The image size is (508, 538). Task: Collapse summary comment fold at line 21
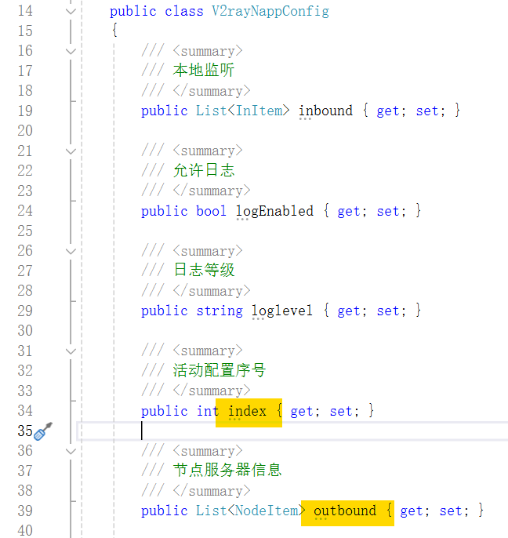click(71, 151)
